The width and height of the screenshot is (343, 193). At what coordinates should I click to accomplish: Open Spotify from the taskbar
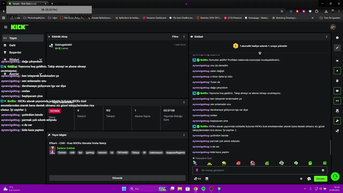point(203,189)
